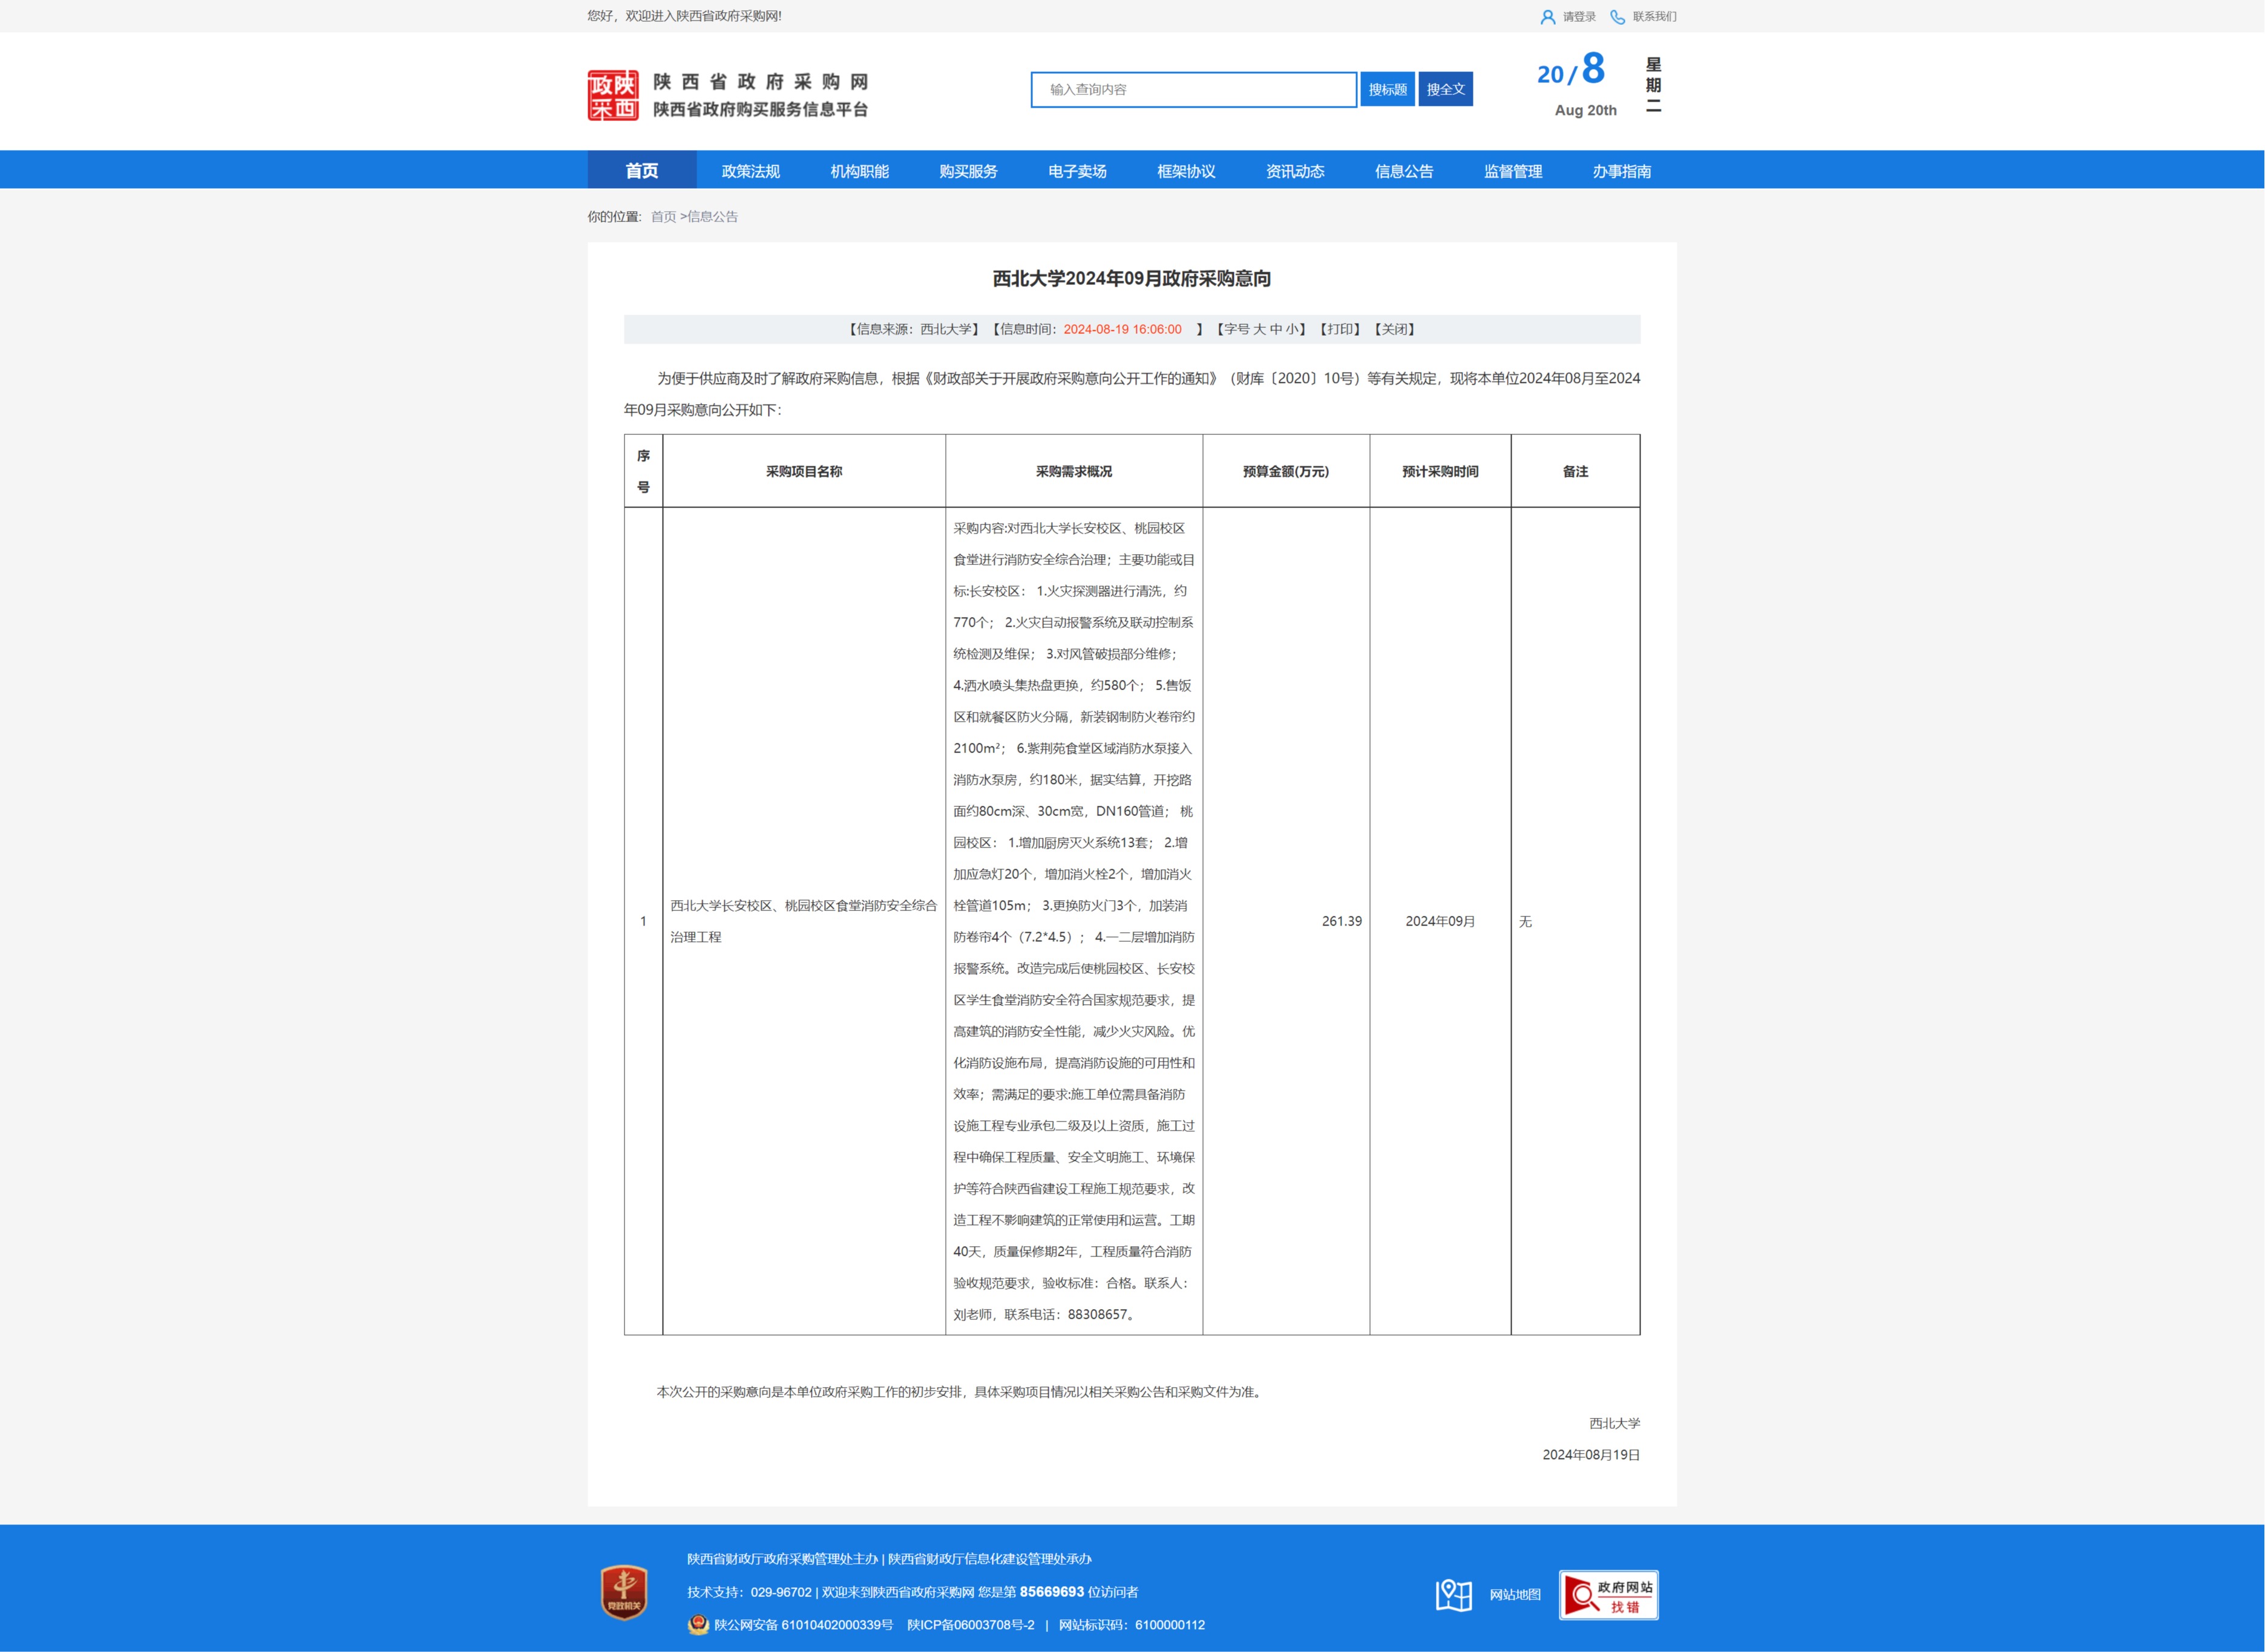Viewport: 2265px width, 1652px height.
Task: Go to the 信息公告 navigation tab
Action: pos(1404,171)
